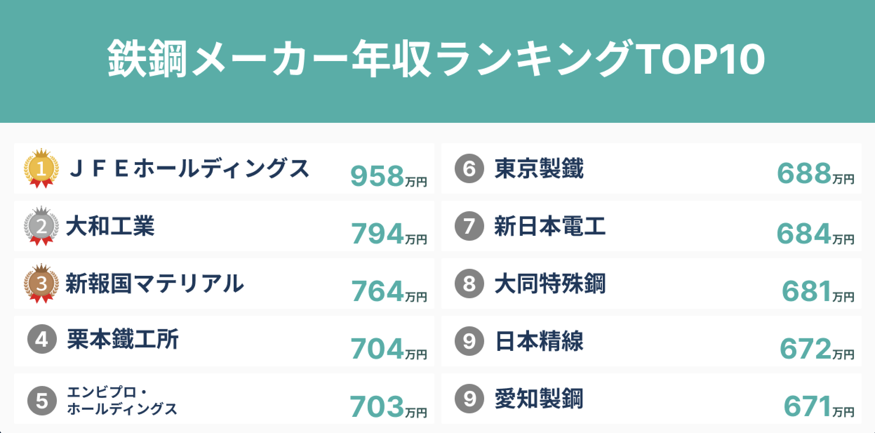875x433 pixels.
Task: Click the bronze rank 3 medal icon
Action: click(x=41, y=284)
